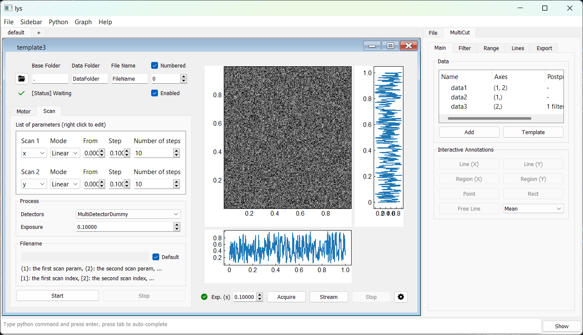583x335 pixels.
Task: Click the lys app icon in title bar
Action: (8, 8)
